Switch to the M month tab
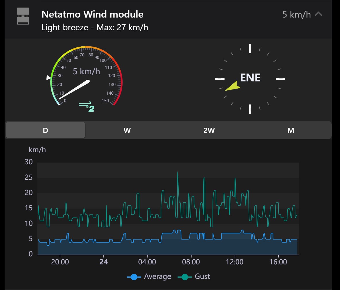 point(291,130)
